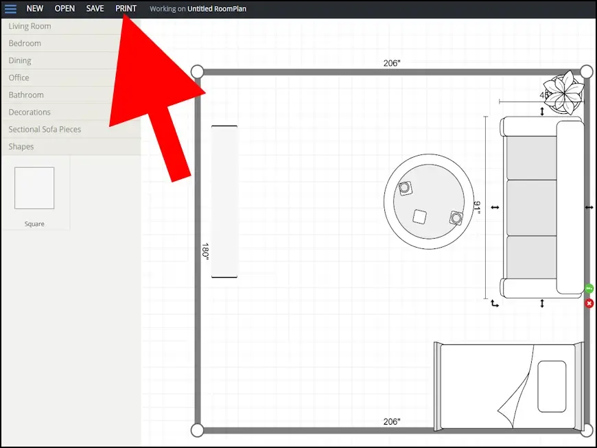Click the room's top-left corner handle

point(197,71)
